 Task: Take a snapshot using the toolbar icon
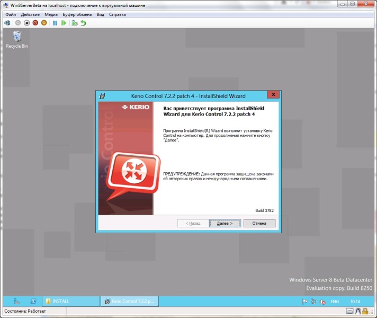pyautogui.click(x=74, y=23)
